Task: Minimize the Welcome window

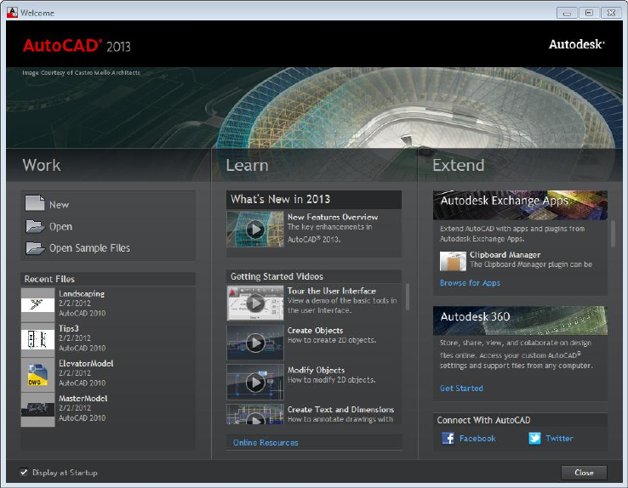Action: pos(567,13)
